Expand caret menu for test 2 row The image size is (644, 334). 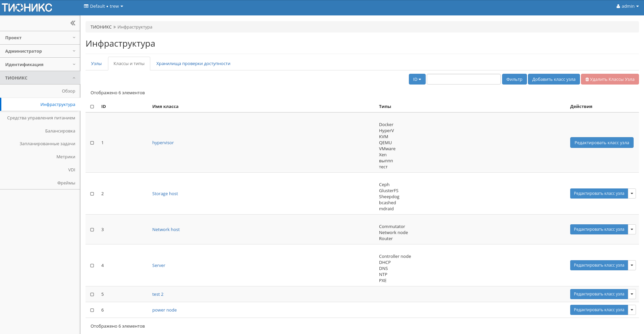(x=632, y=294)
